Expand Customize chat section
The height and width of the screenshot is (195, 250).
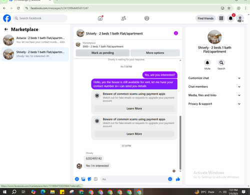tap(214, 78)
